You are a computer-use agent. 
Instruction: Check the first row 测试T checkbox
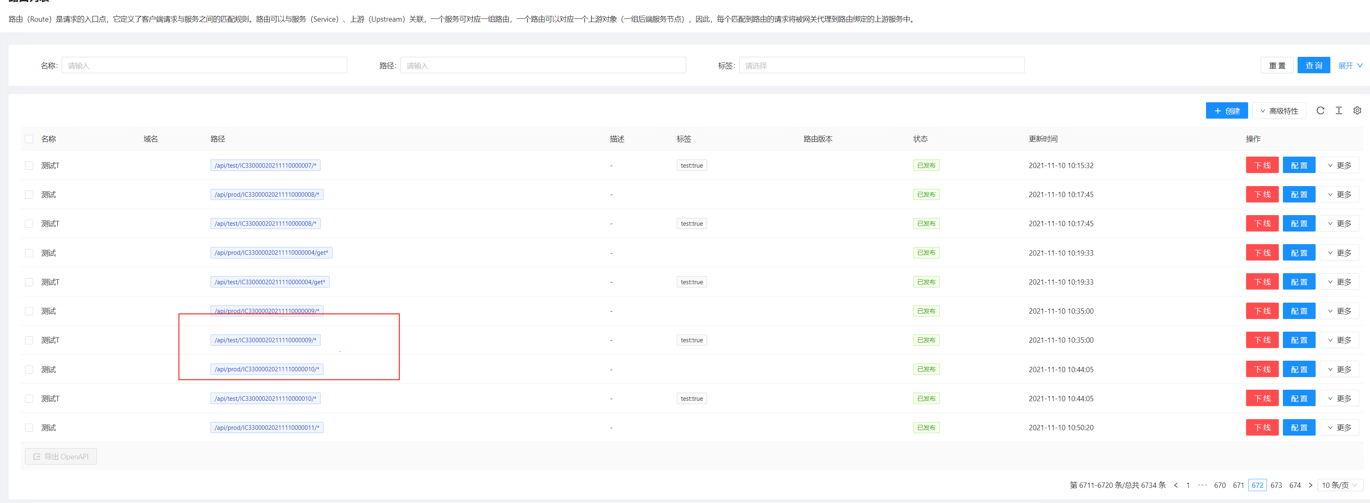[29, 165]
